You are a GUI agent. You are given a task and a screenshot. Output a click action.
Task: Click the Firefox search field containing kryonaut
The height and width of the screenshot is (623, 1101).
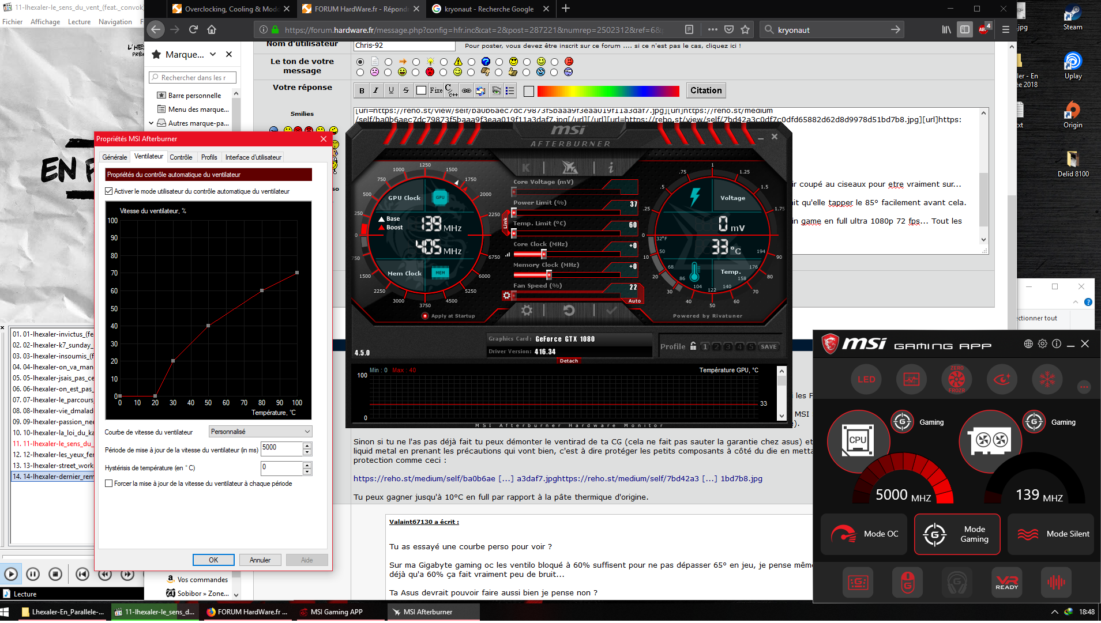(831, 29)
